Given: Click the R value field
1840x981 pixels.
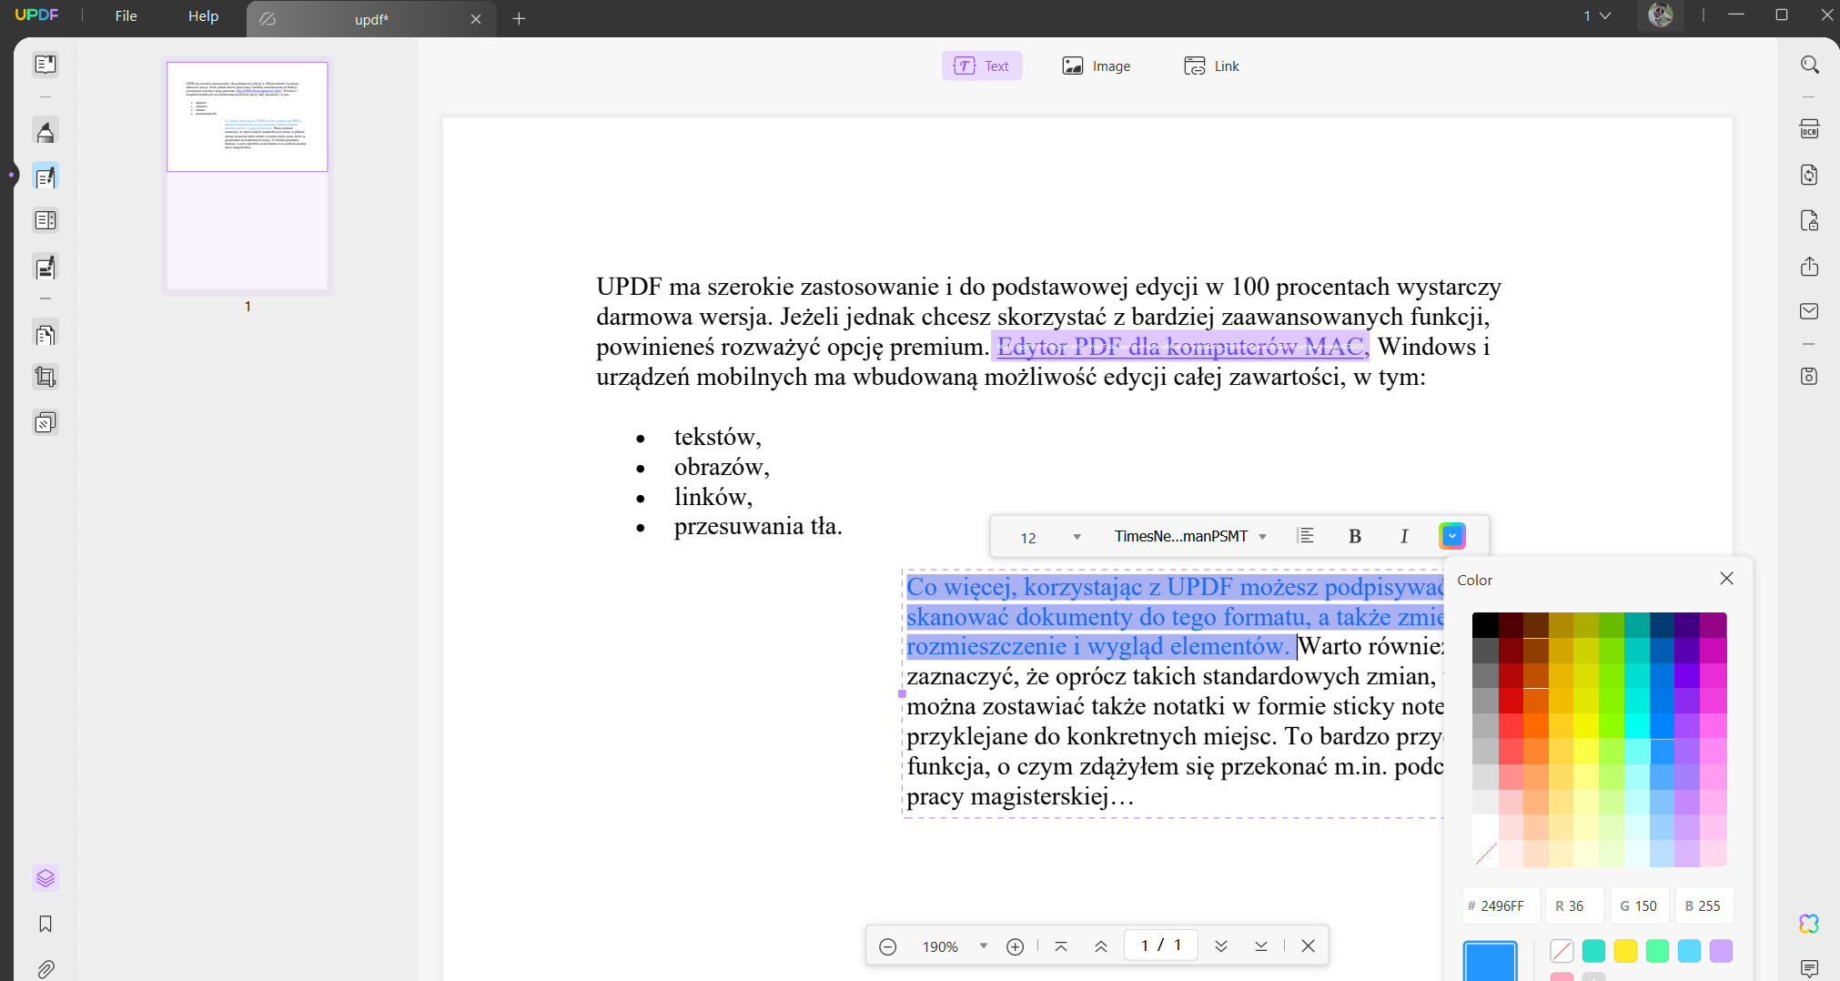Looking at the screenshot, I should (1574, 905).
